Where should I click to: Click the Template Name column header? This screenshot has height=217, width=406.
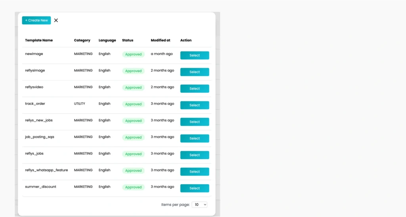point(39,40)
